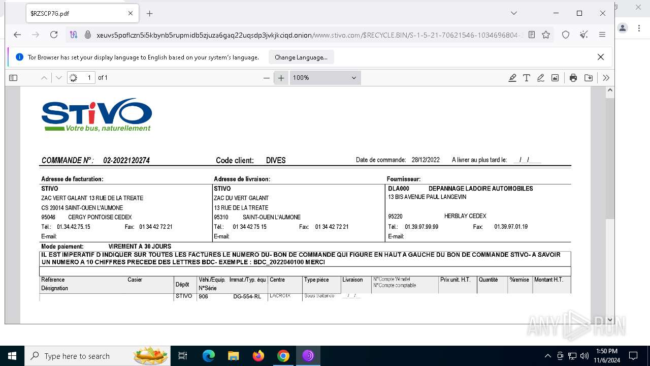650x366 pixels.
Task: Click the DG-554-RL registration value
Action: coord(247,296)
